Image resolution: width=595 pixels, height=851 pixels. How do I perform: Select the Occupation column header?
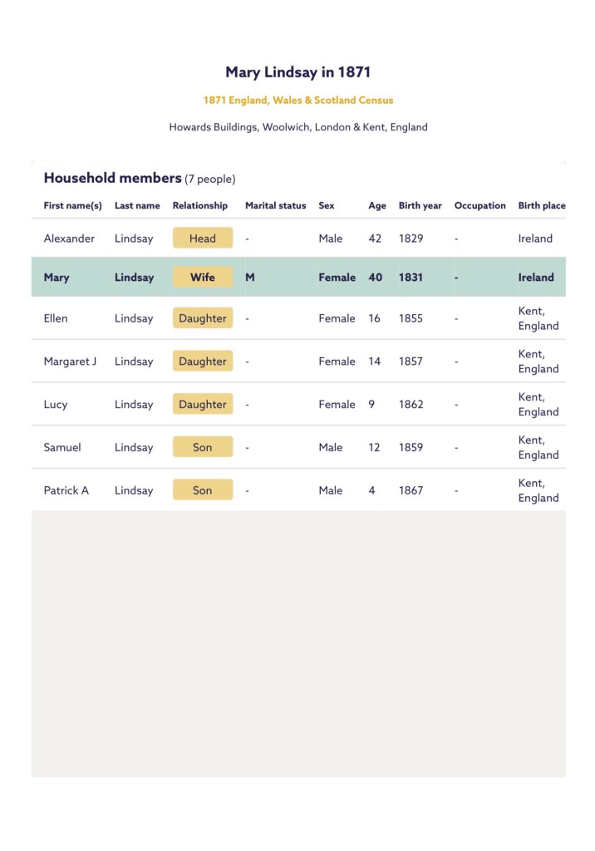coord(479,205)
